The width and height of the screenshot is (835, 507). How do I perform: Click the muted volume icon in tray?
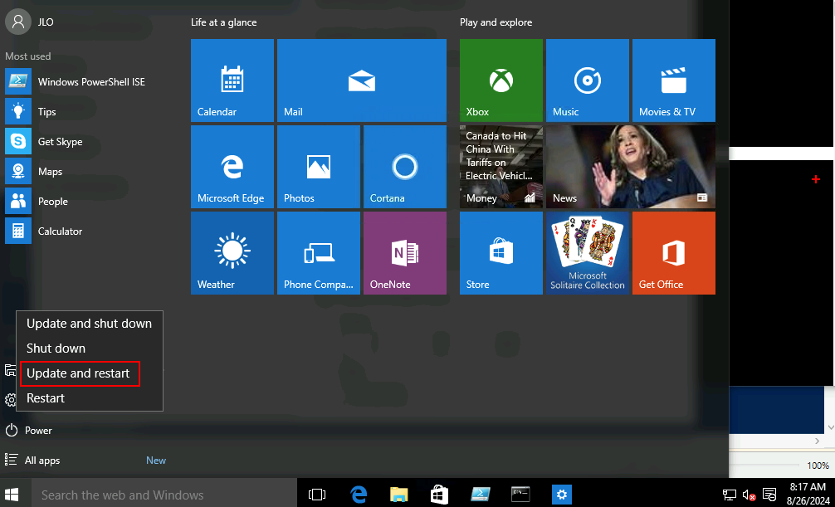(749, 495)
